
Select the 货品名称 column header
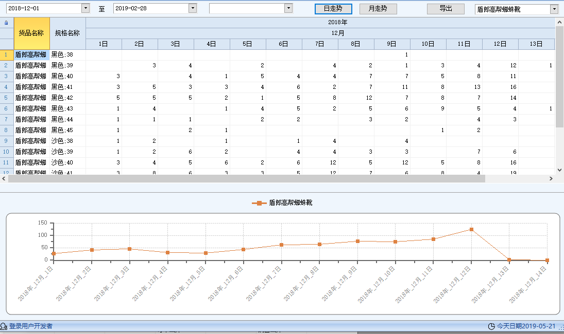point(32,32)
